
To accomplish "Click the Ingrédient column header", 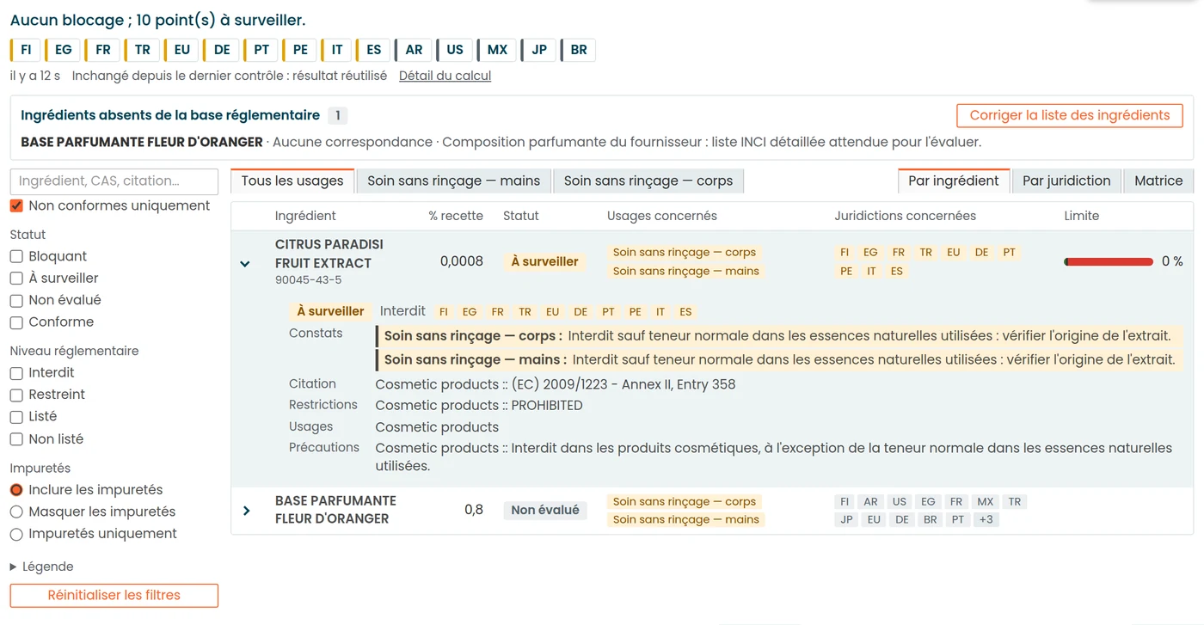I will 305,216.
